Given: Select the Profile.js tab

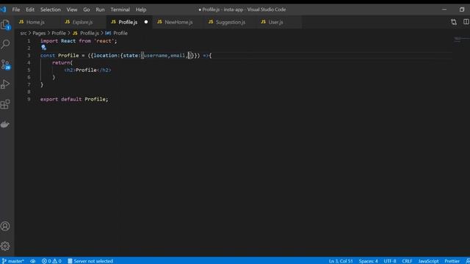Looking at the screenshot, I should point(128,22).
